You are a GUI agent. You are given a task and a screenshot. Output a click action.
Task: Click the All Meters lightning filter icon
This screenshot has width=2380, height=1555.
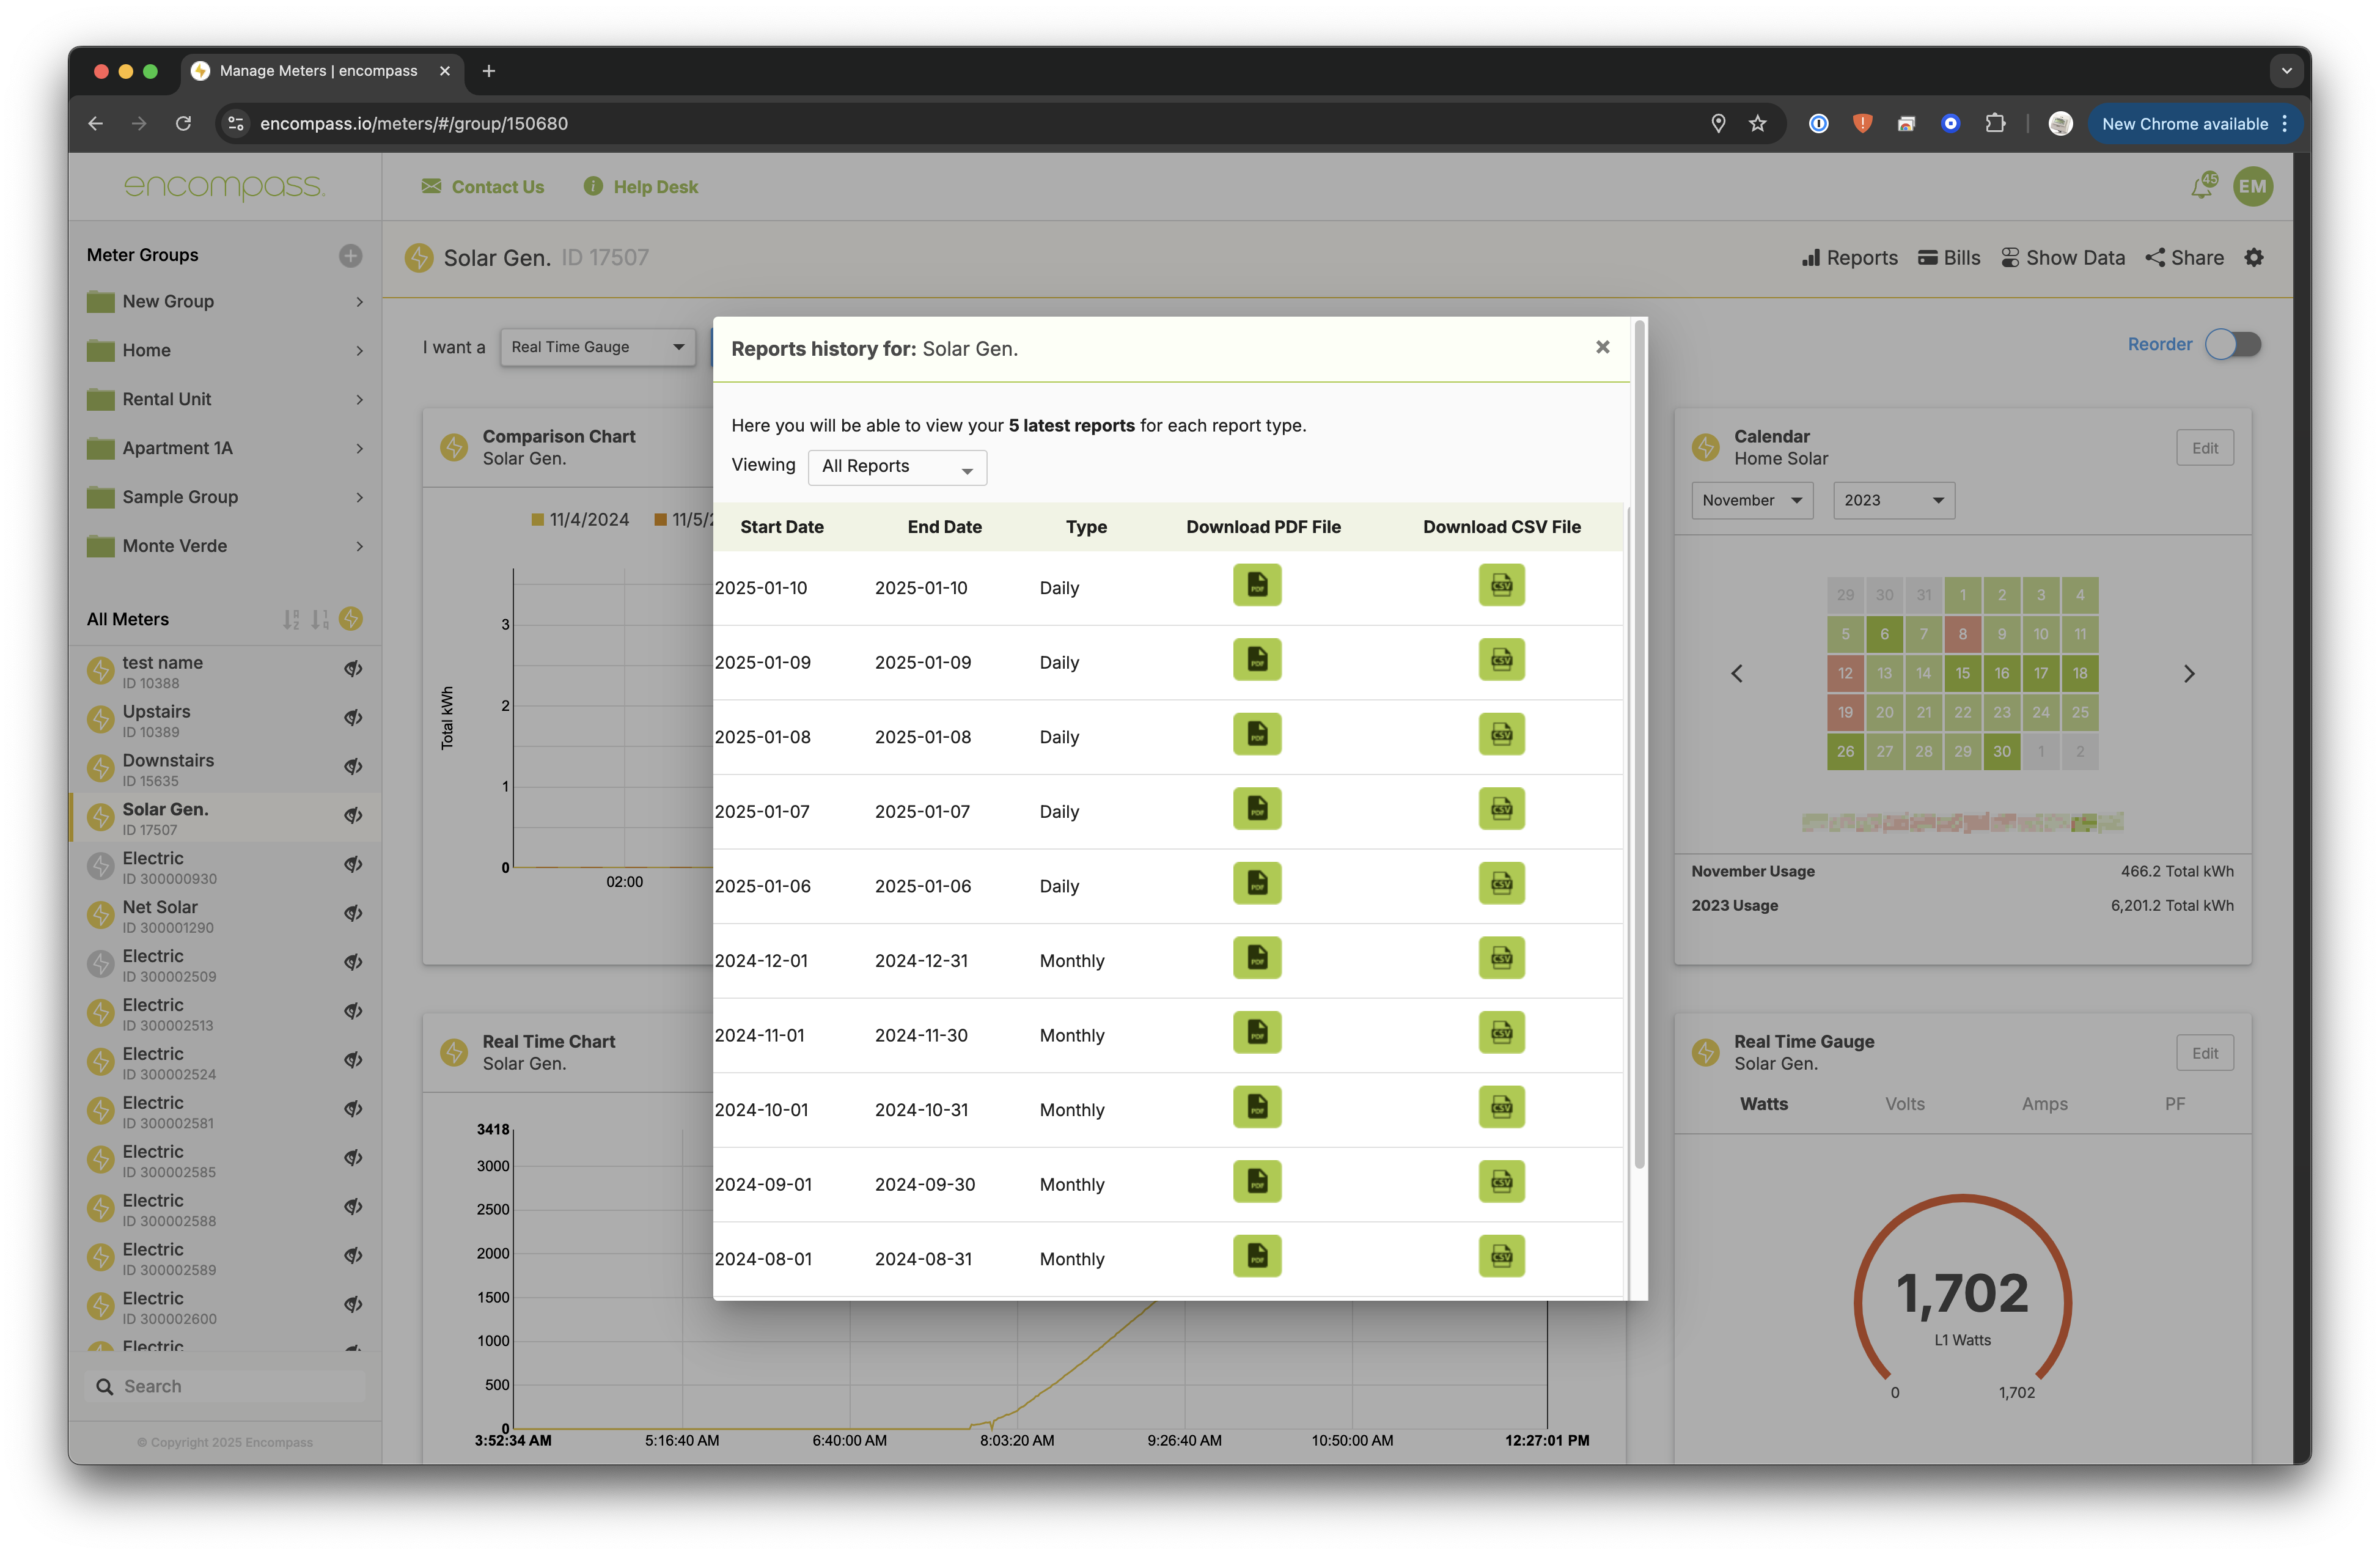point(351,619)
